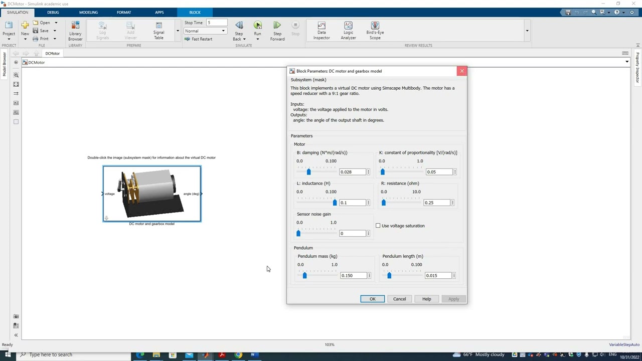Expand the Open dropdown arrow
This screenshot has width=642, height=361.
(56, 23)
